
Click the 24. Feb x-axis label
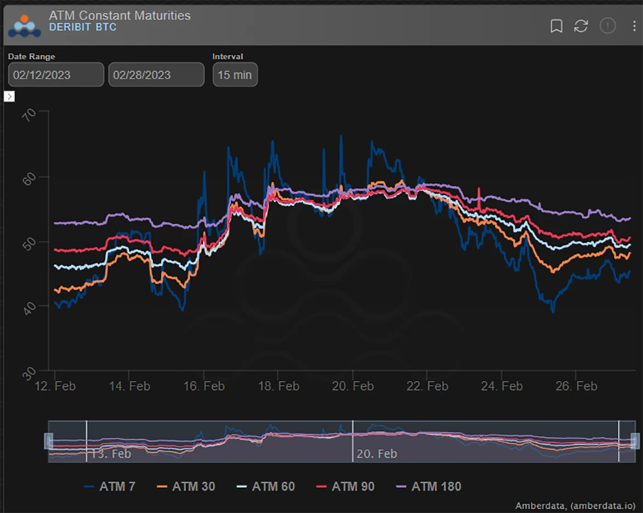coord(502,386)
